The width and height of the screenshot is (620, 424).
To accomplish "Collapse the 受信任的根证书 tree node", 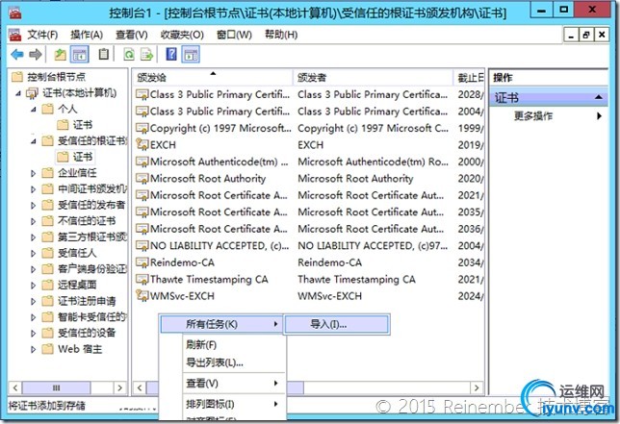I will pos(34,141).
